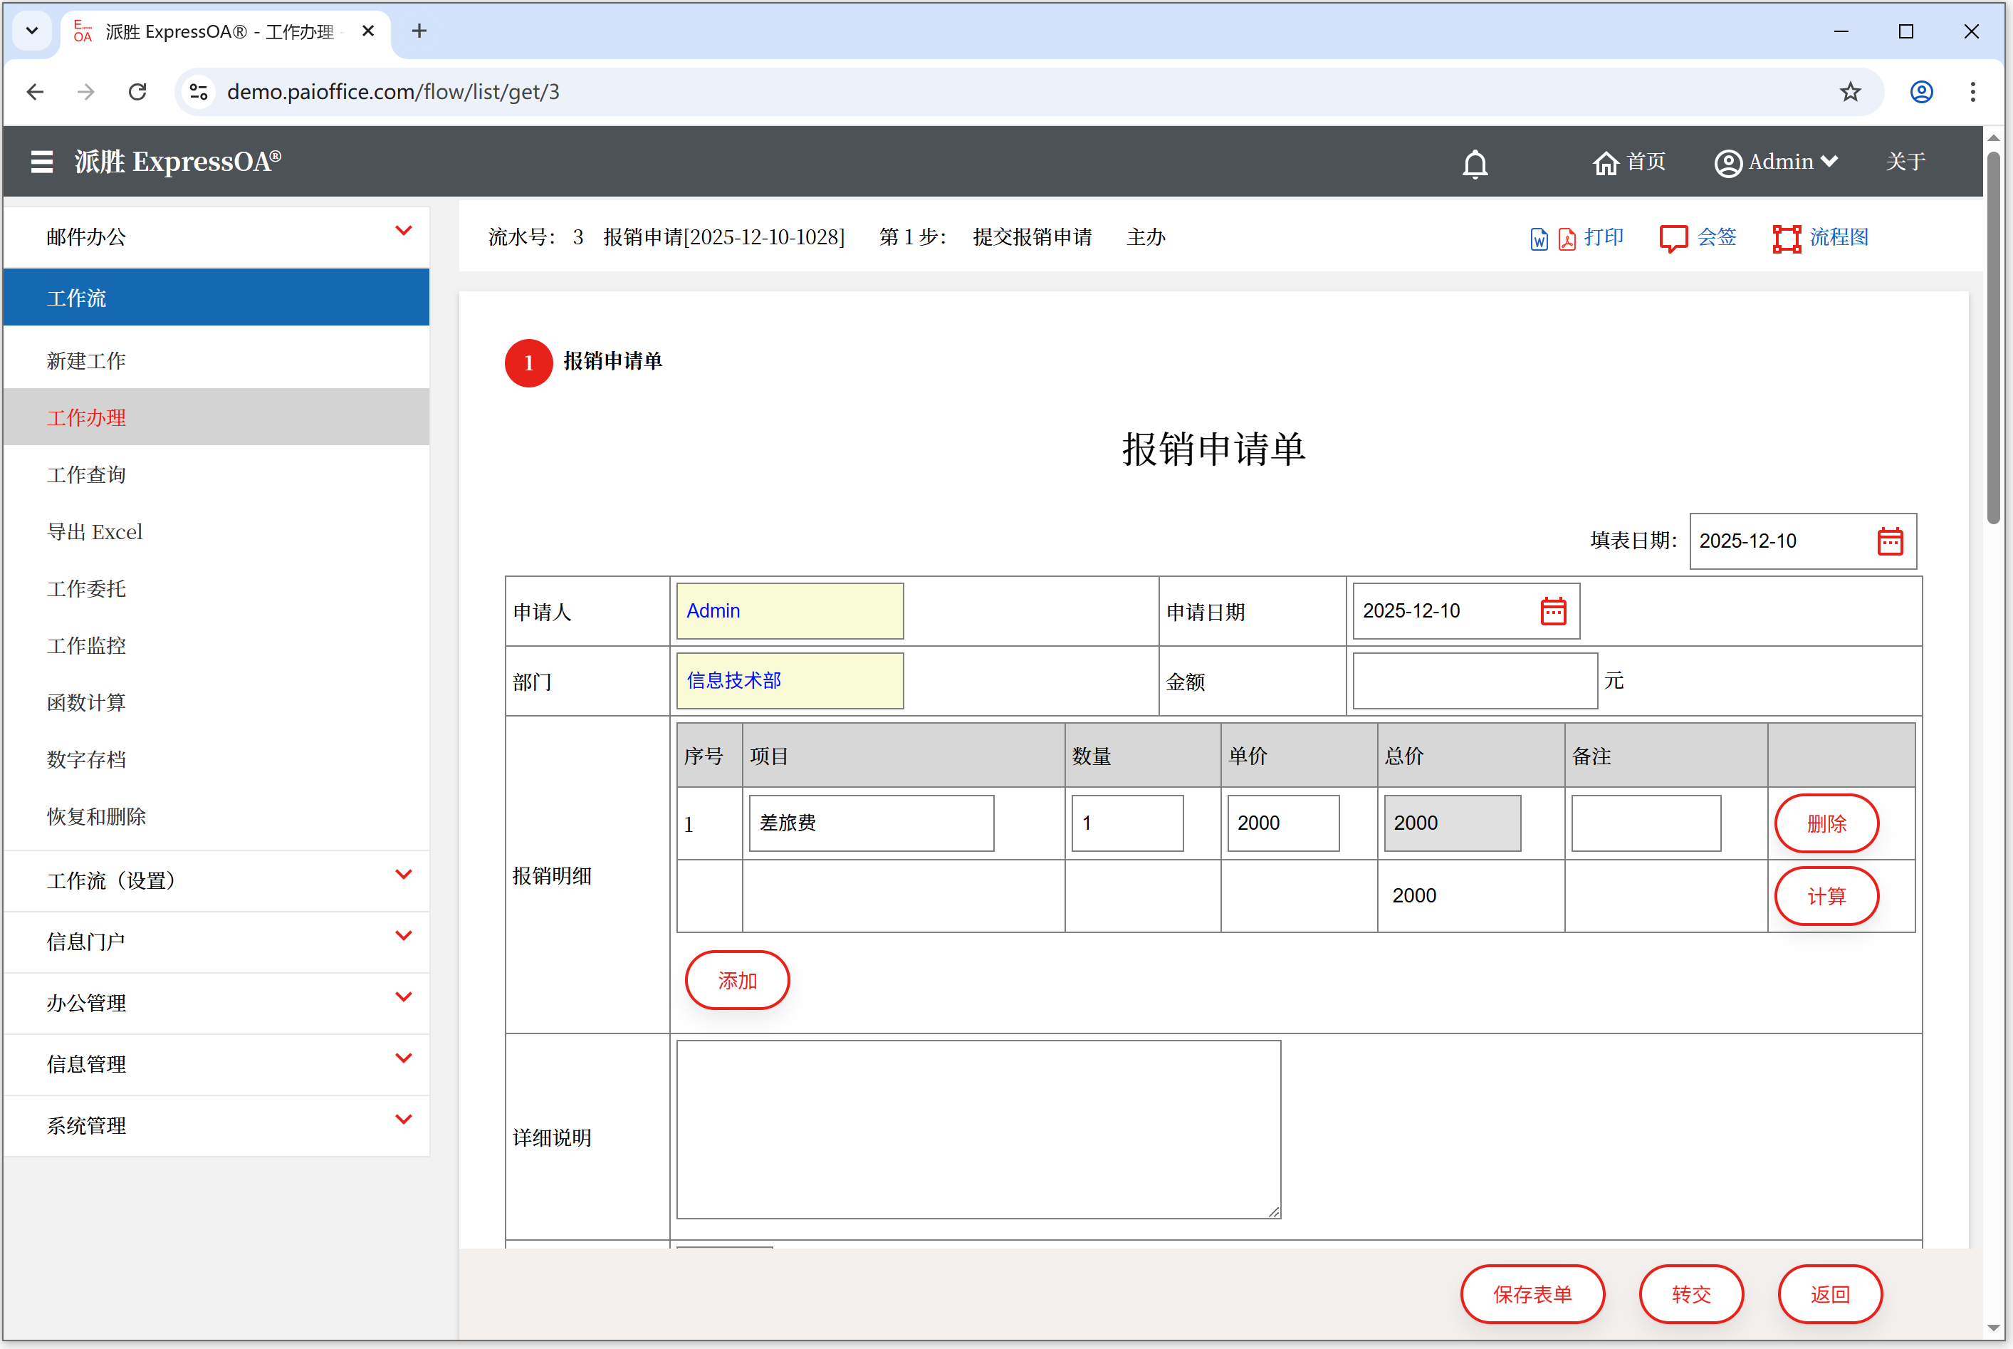Open the notification bell
Image resolution: width=2013 pixels, height=1349 pixels.
[x=1475, y=164]
